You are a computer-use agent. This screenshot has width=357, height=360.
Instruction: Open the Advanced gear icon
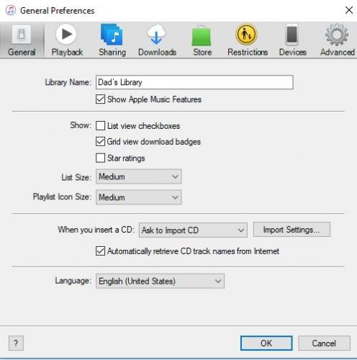point(337,35)
